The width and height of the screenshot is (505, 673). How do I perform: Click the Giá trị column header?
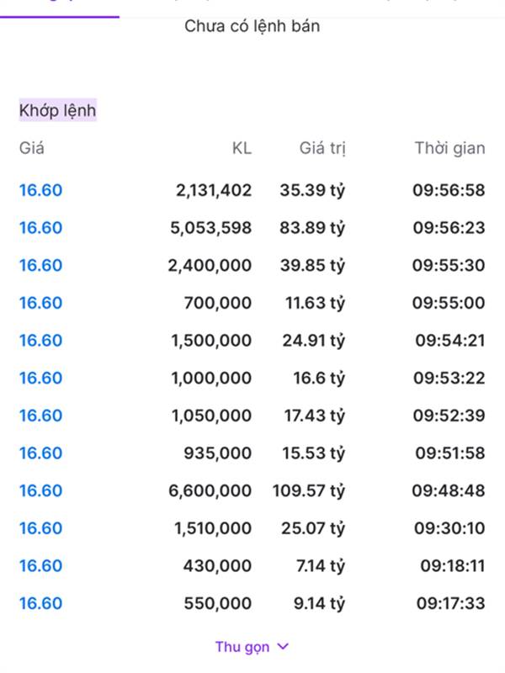point(322,148)
